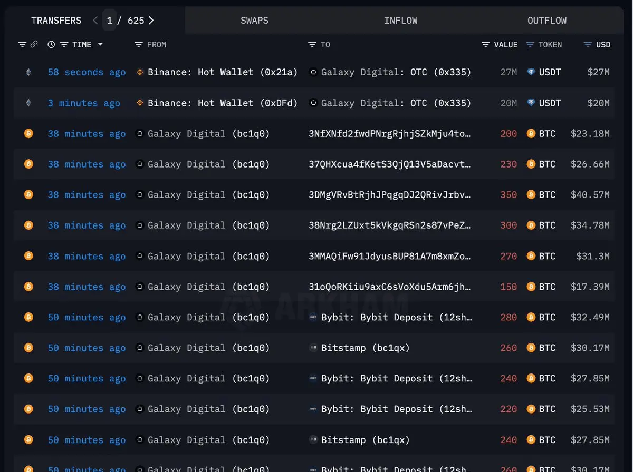The height and width of the screenshot is (472, 633).
Task: Open address 37QHXcua4fK6tS3QjQ13V5aDacvt
Action: 389,164
